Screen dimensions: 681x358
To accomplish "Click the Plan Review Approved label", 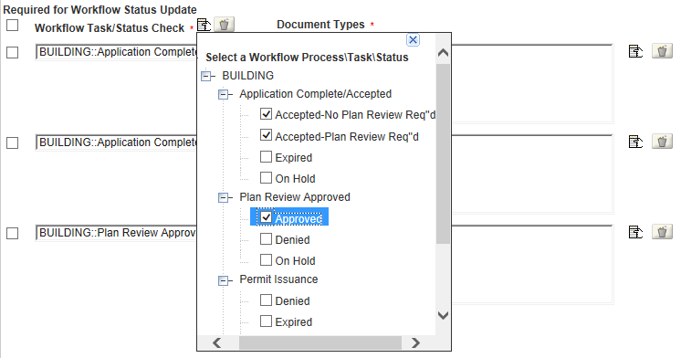I will [x=295, y=197].
